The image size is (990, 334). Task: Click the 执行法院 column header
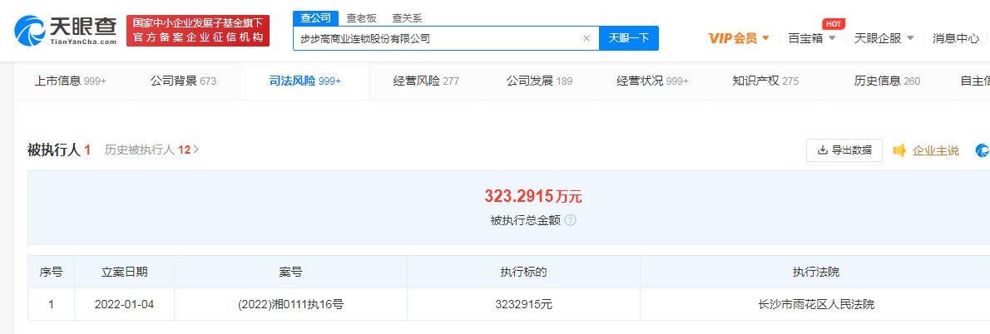click(x=816, y=273)
